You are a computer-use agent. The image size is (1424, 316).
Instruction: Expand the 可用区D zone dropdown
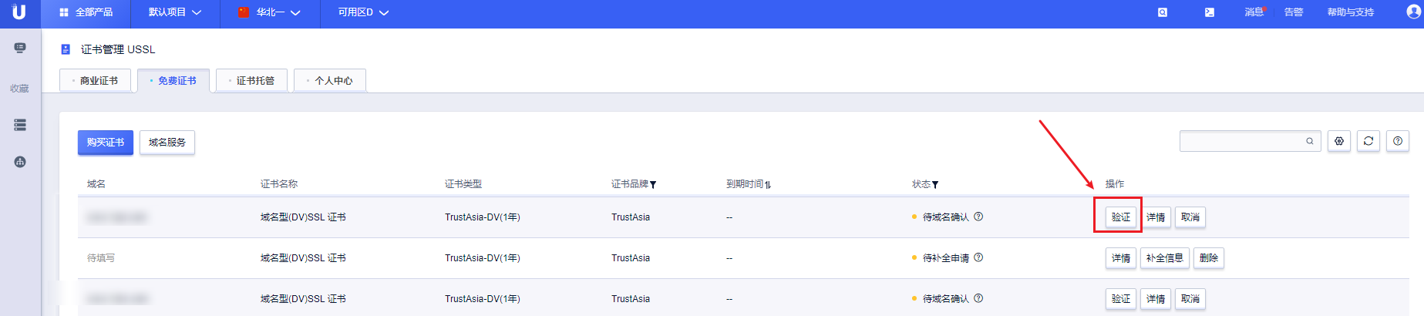363,12
